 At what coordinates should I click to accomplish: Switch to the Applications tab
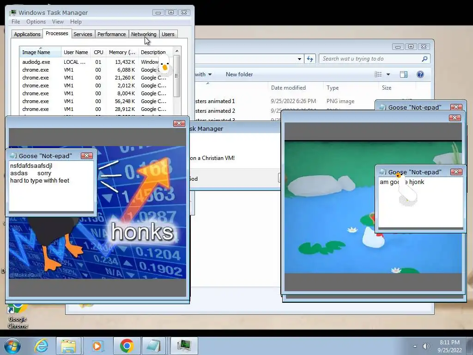[x=27, y=34]
